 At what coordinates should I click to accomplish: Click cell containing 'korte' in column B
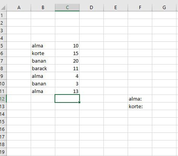coord(43,53)
